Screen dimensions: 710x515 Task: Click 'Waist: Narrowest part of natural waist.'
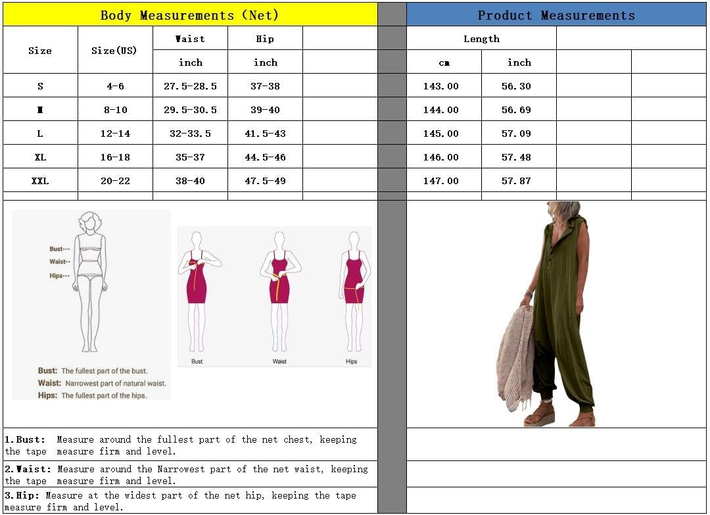pos(102,383)
